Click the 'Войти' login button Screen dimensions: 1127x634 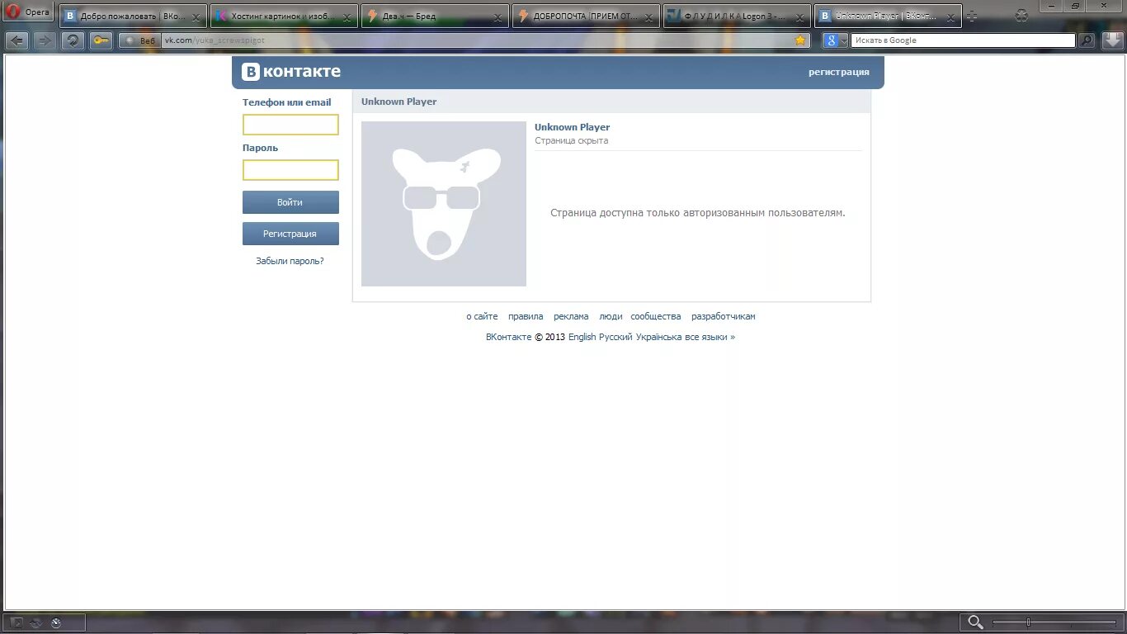[290, 202]
